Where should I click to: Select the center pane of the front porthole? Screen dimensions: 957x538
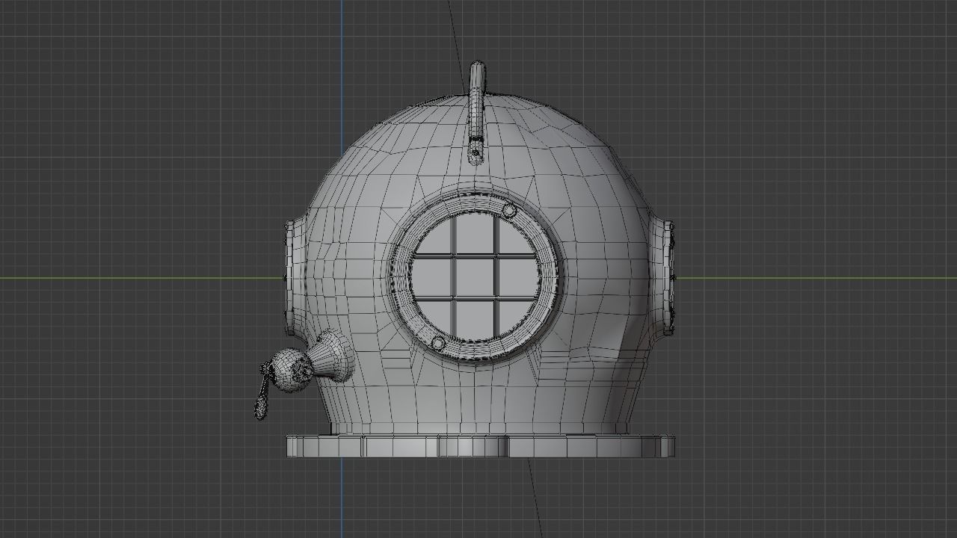pyautogui.click(x=475, y=277)
